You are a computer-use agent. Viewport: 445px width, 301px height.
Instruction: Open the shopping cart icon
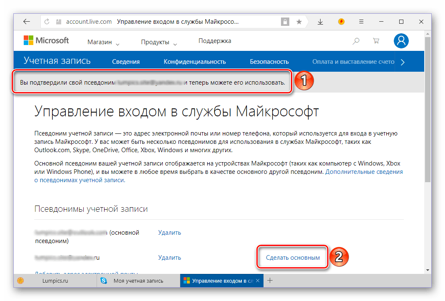coord(376,41)
